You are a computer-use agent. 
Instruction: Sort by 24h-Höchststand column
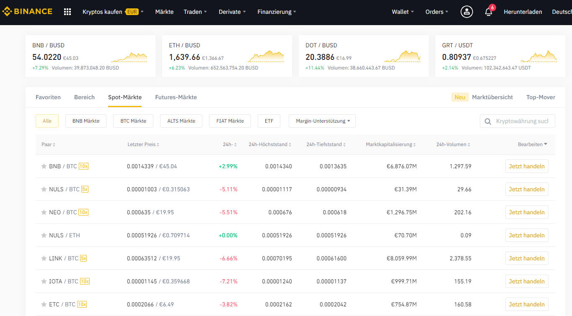pyautogui.click(x=270, y=144)
